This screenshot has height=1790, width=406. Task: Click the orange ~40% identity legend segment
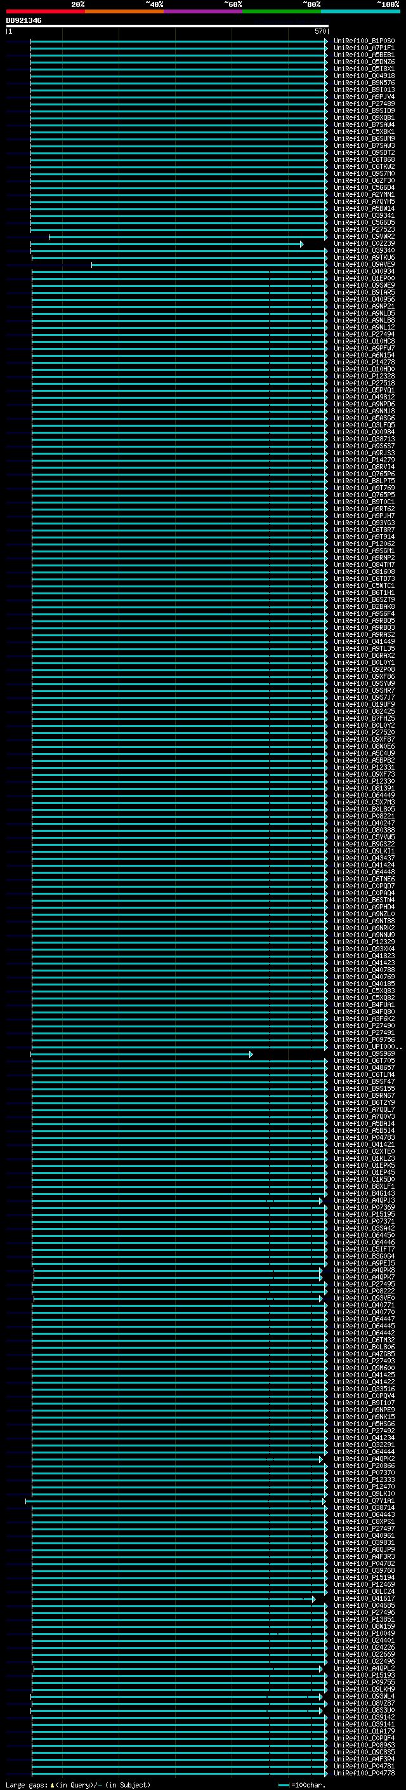(124, 11)
